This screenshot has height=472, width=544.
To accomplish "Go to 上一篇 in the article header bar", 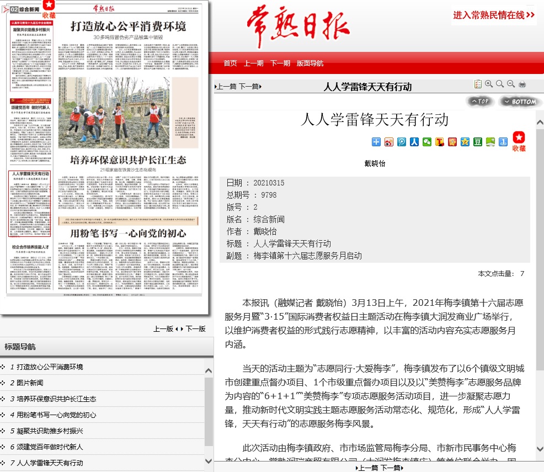I will click(x=226, y=87).
